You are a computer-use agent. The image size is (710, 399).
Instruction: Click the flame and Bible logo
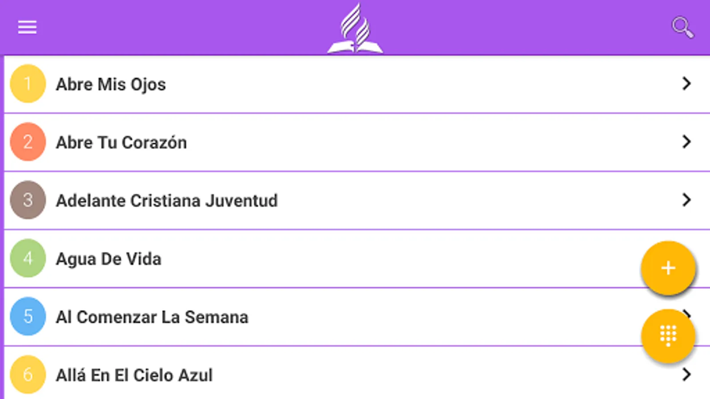click(355, 29)
